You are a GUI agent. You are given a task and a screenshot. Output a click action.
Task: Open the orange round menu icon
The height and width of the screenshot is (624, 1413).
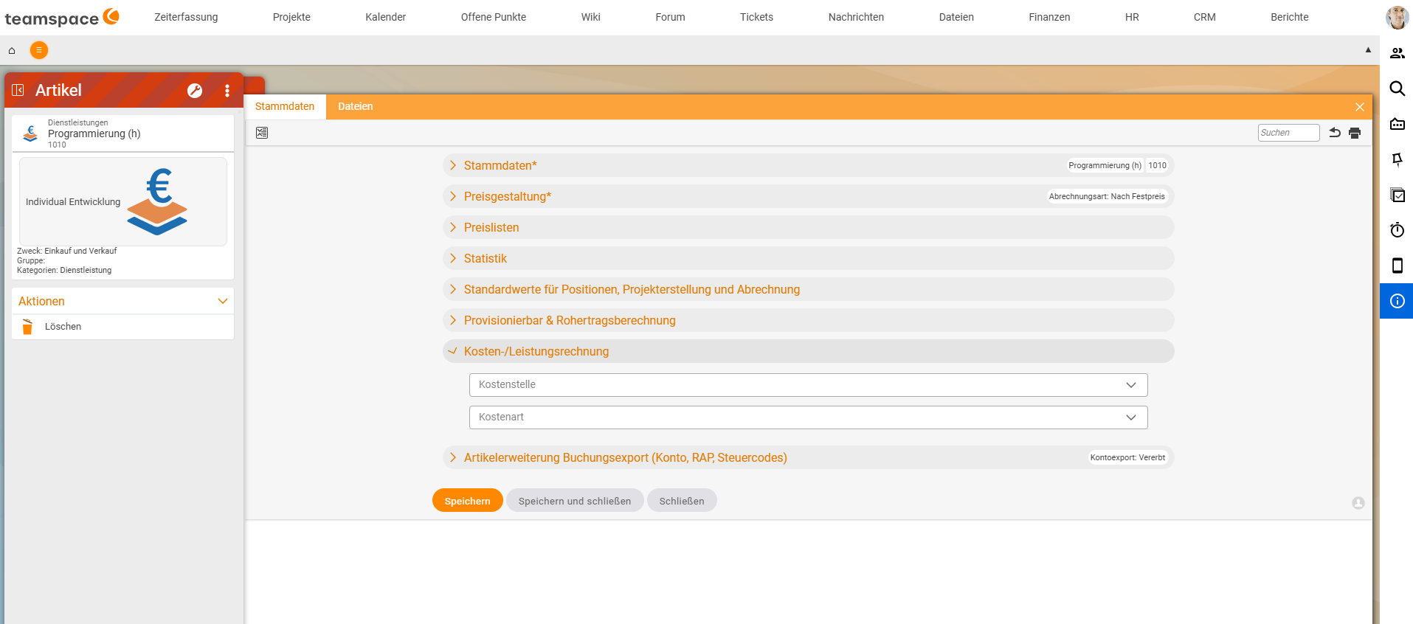[x=39, y=50]
